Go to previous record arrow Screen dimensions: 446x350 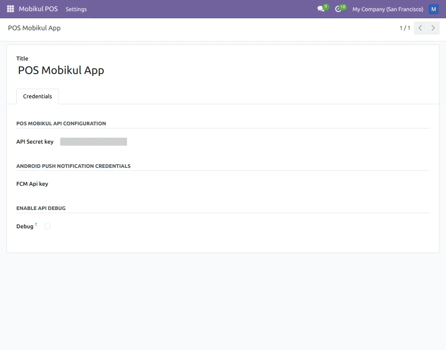[x=420, y=28]
